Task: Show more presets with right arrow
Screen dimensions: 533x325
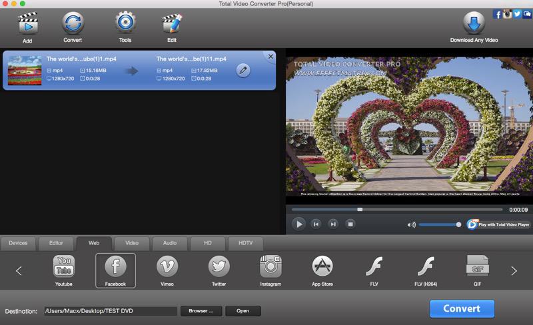Action: pyautogui.click(x=514, y=270)
